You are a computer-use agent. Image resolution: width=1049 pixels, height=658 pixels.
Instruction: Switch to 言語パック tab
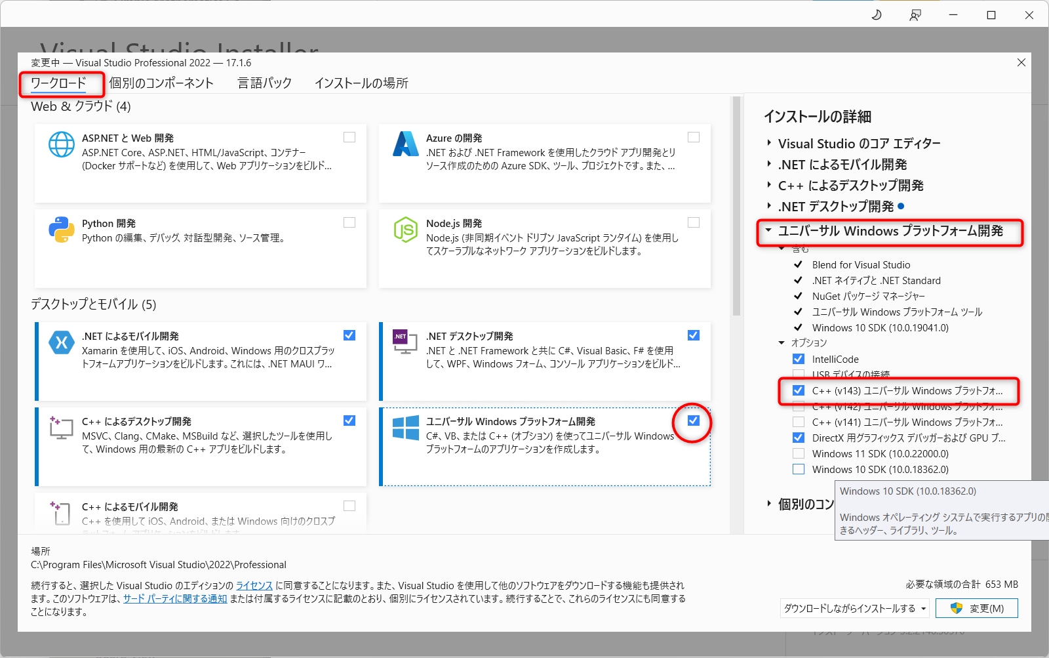tap(264, 83)
